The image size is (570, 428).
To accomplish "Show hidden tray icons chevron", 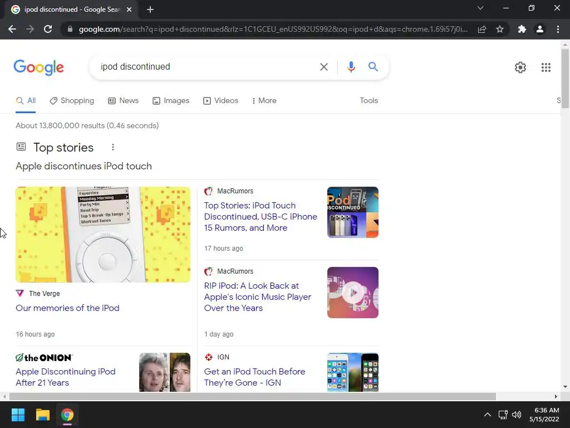I will (488, 415).
